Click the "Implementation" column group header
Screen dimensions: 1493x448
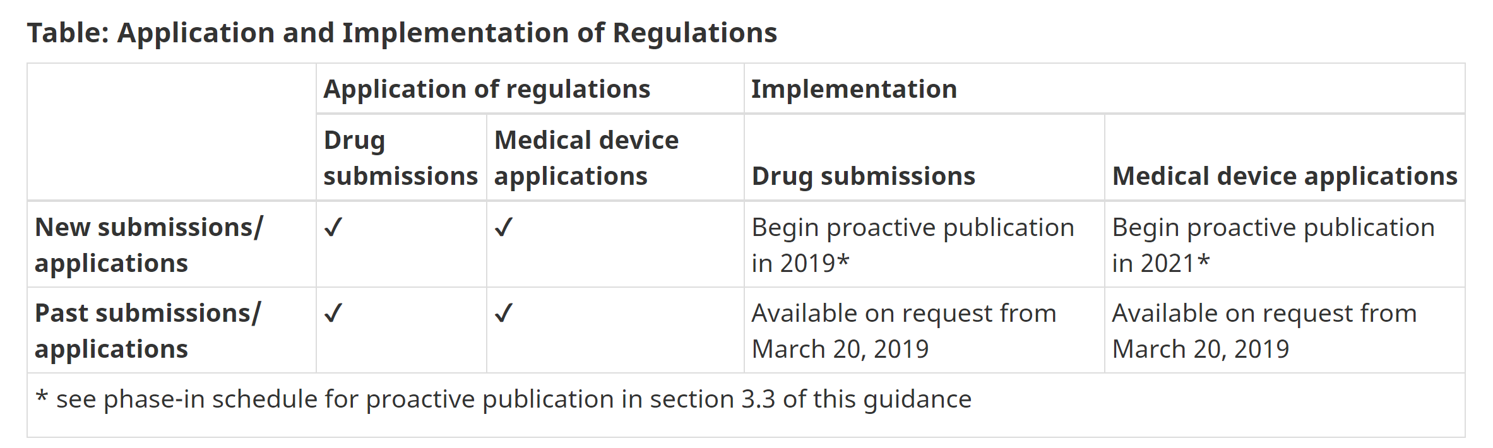pyautogui.click(x=854, y=89)
